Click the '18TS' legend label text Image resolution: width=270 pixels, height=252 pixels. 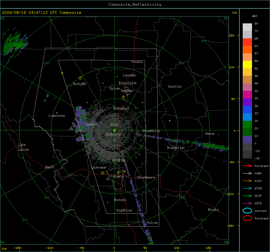click(x=258, y=203)
